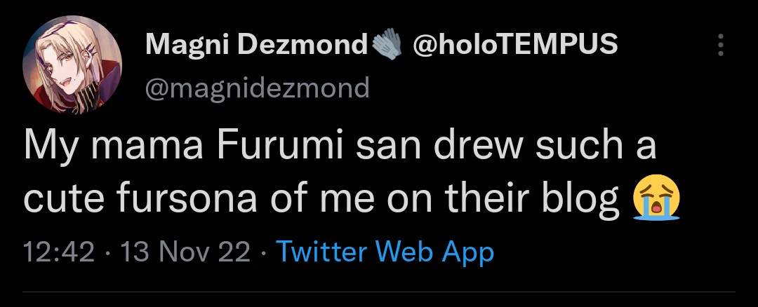The width and height of the screenshot is (758, 307).
Task: Click the glove emoji beside the display name
Action: pos(386,46)
